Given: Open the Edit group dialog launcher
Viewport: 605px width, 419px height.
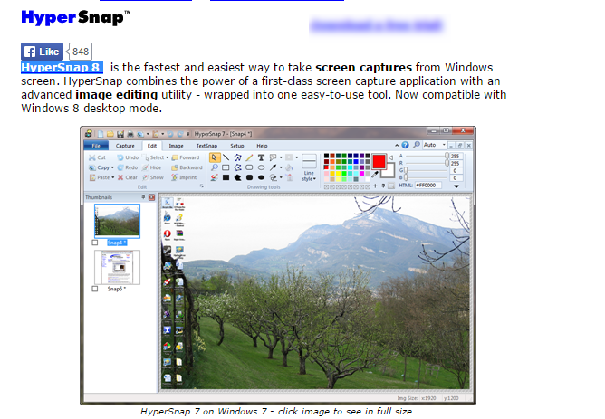Looking at the screenshot, I should 201,186.
